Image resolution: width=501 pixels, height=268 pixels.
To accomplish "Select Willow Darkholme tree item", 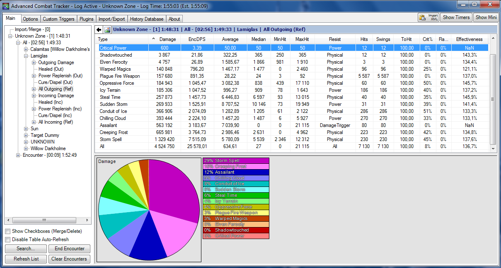I will click(x=48, y=148).
